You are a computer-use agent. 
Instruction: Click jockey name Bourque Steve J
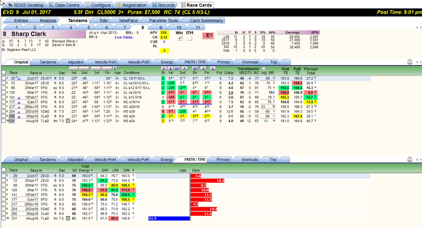pyautogui.click(x=65, y=41)
